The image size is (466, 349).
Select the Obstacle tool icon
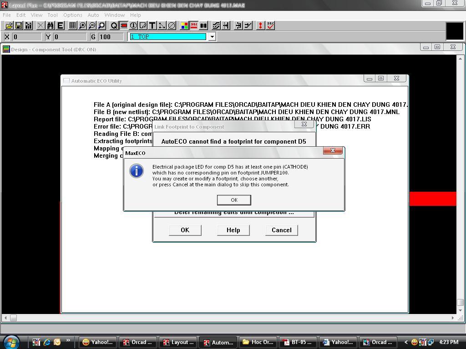point(142,25)
